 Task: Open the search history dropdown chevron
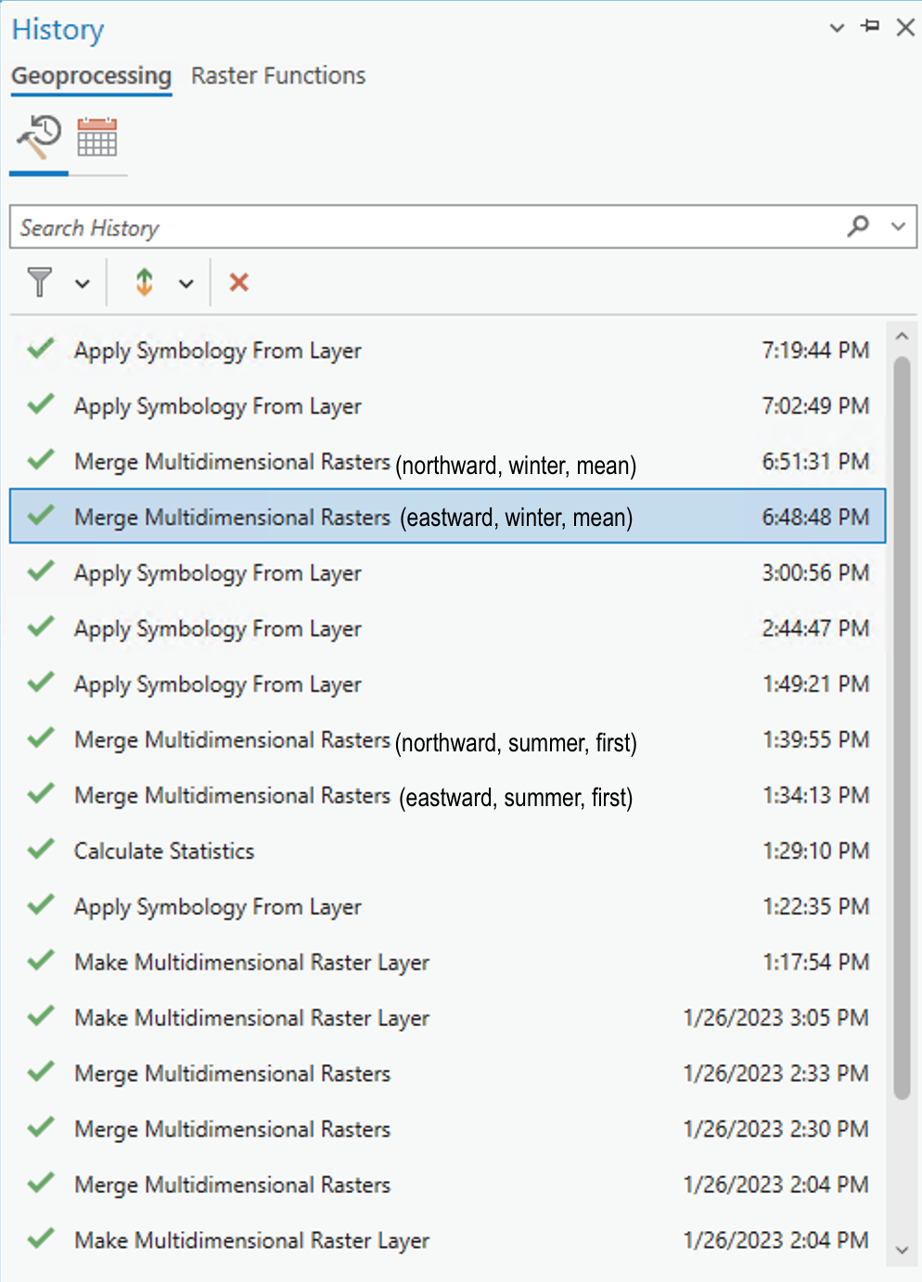pyautogui.click(x=898, y=226)
